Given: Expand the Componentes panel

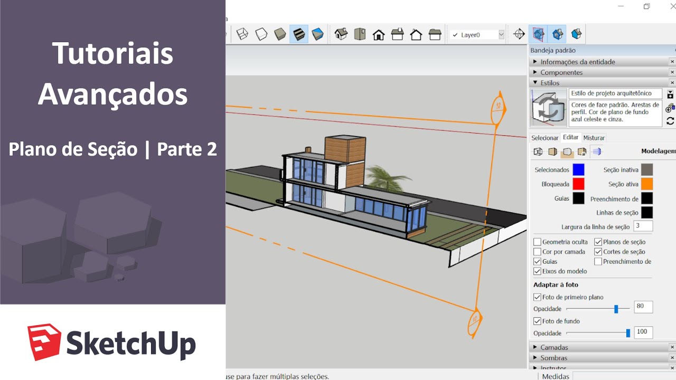Looking at the screenshot, I should [535, 72].
